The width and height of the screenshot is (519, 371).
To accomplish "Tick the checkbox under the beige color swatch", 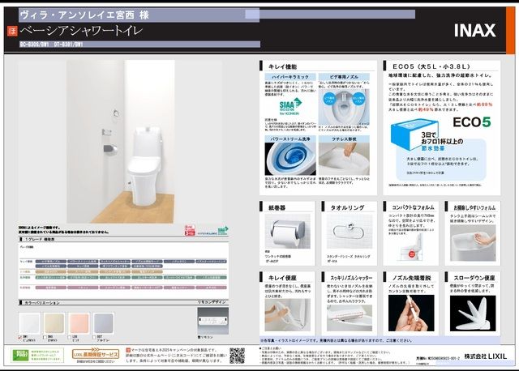I will click(x=45, y=337).
